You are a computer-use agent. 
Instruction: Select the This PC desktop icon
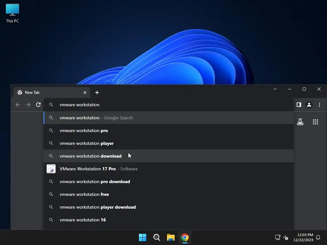pos(12,13)
